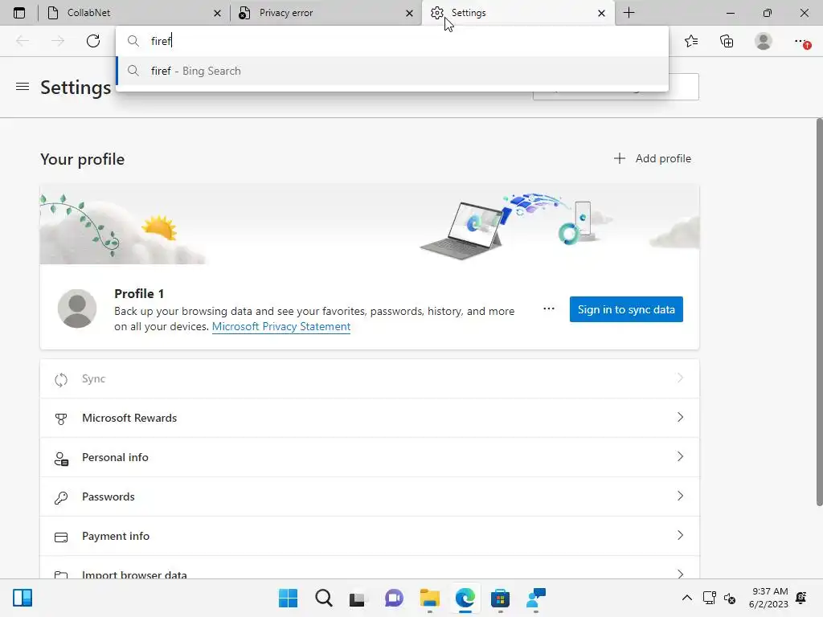Open the Collections icon
This screenshot has width=823, height=617.
727,41
